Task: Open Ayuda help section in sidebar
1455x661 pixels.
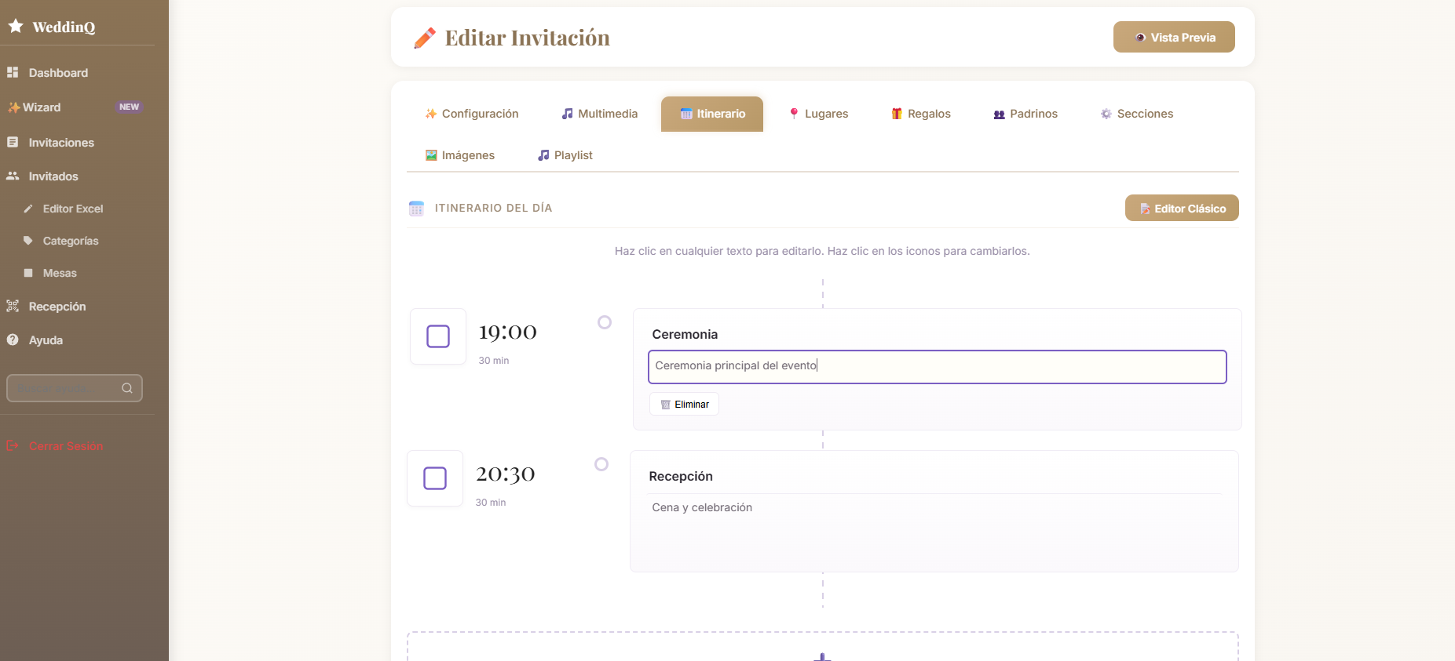Action: coord(46,340)
